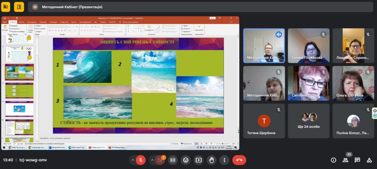This screenshot has height=169, width=377.
Task: Open the meeting details info icon
Action: click(x=334, y=160)
